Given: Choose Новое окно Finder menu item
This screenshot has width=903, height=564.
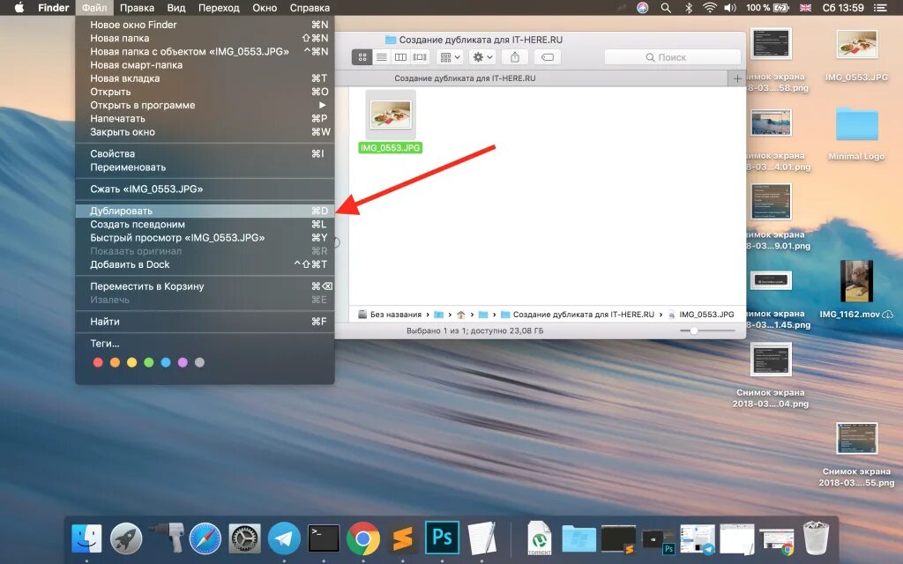Looking at the screenshot, I should tap(205, 25).
